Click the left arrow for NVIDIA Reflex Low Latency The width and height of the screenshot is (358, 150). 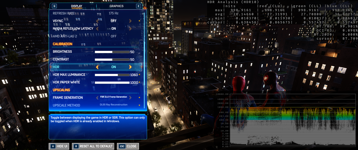point(97,29)
